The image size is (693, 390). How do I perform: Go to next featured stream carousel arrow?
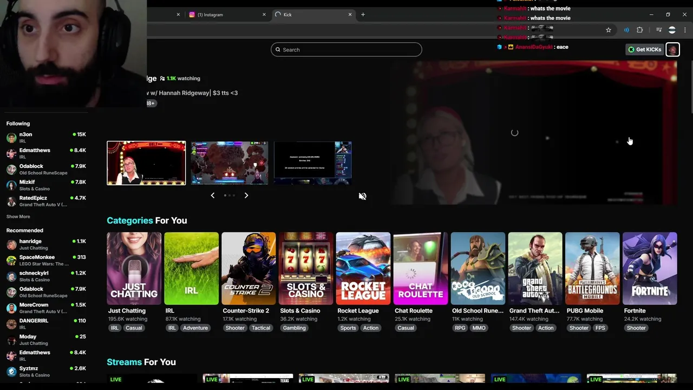tap(246, 195)
